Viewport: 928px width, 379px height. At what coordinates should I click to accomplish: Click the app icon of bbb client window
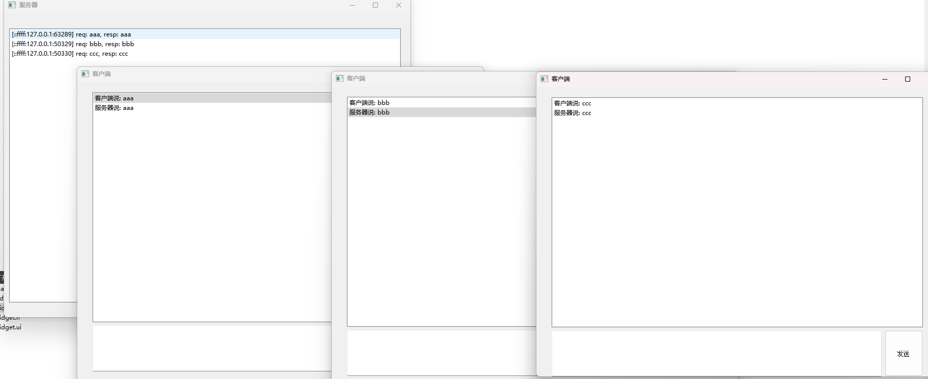pos(340,79)
